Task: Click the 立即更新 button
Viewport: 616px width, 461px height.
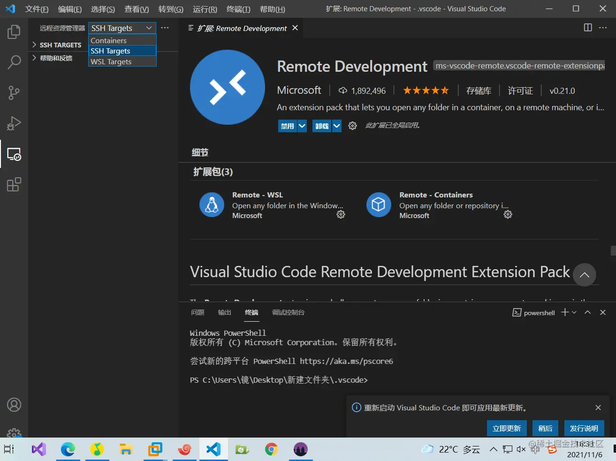Action: [507, 428]
